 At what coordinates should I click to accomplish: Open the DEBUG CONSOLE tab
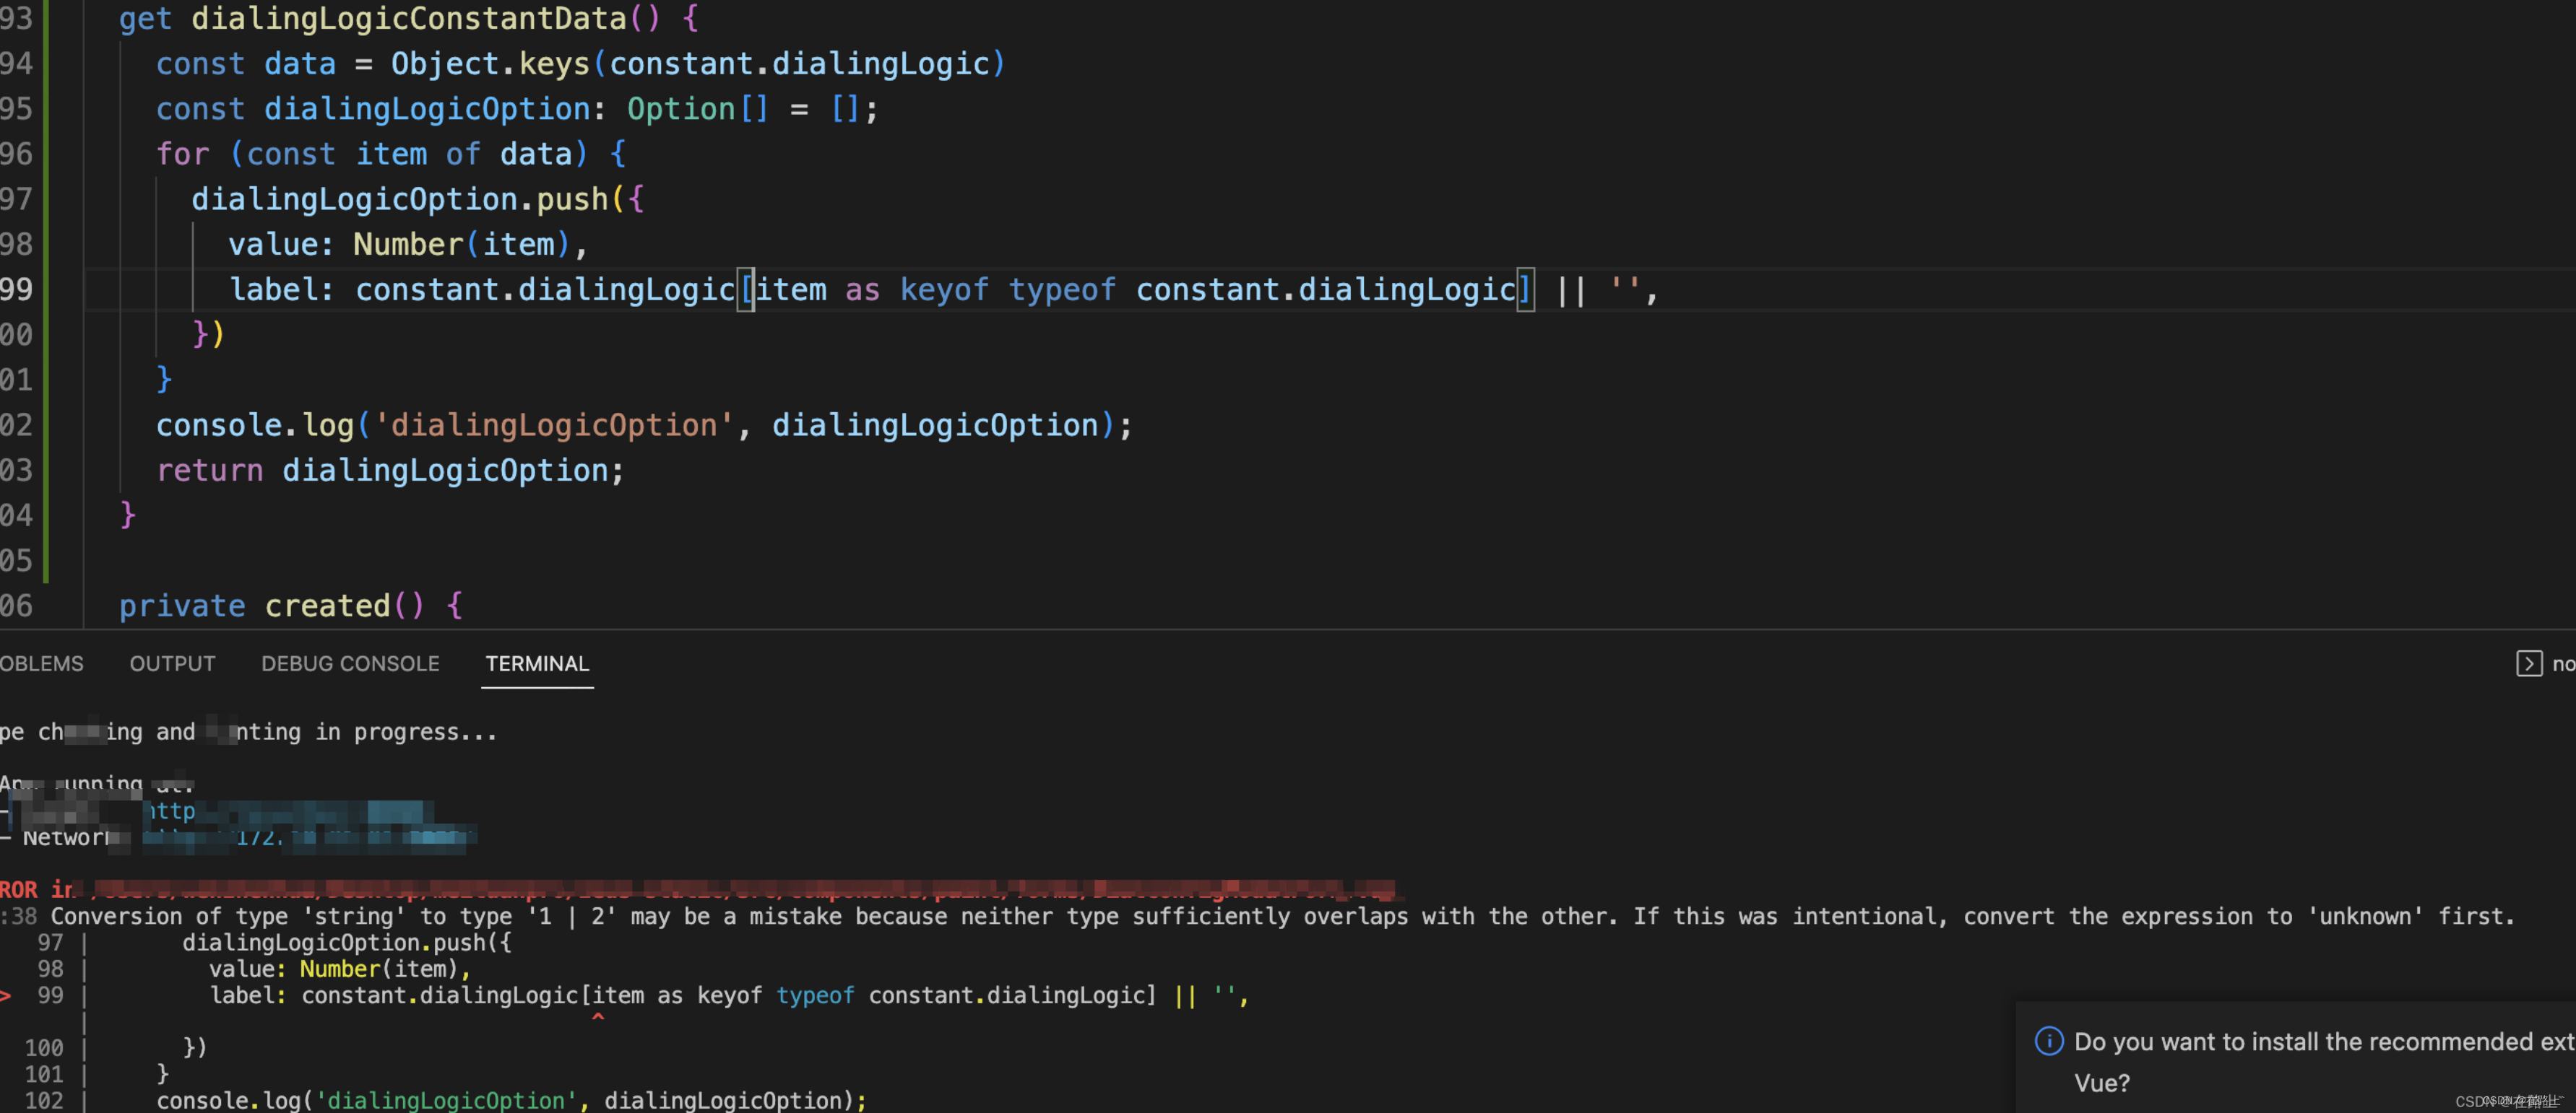tap(350, 664)
